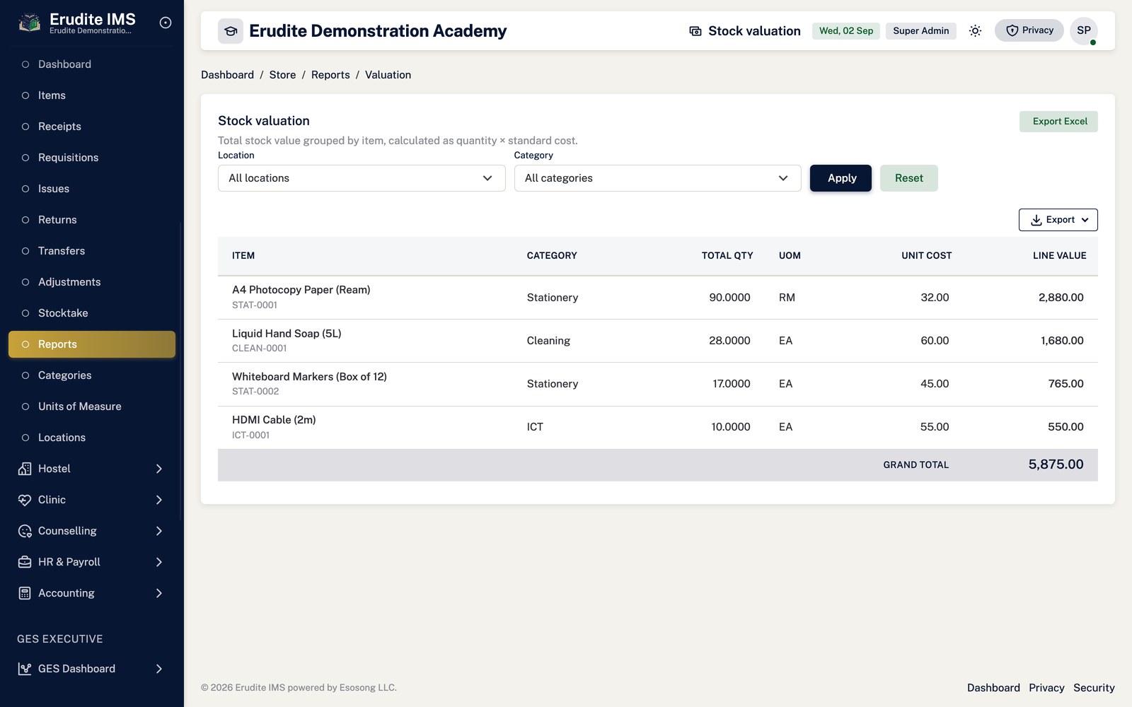Click the stock valuation header icon
The image size is (1132, 707).
695,31
